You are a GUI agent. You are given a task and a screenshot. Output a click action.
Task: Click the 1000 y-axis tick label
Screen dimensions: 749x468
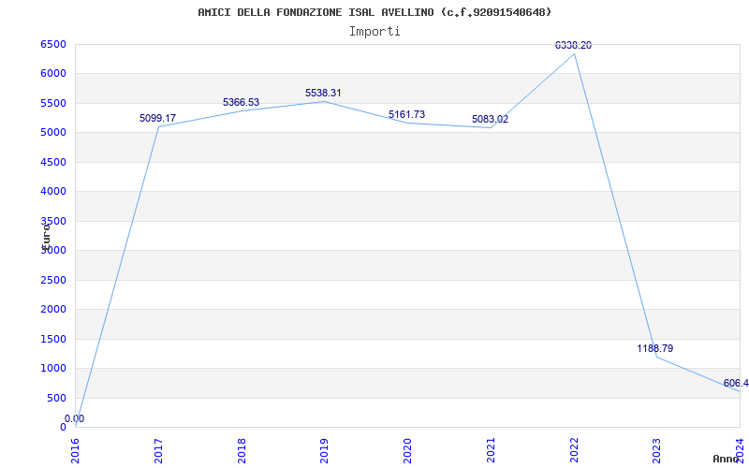coord(53,368)
